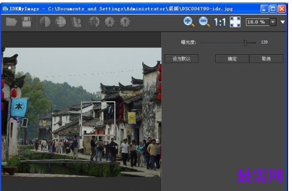292x191 pixels.
Task: Click the round IDR processing icon
Action: pos(61,22)
